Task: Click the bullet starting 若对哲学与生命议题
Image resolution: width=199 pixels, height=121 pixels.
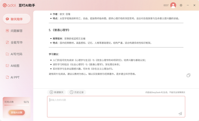Action: tap(83, 69)
